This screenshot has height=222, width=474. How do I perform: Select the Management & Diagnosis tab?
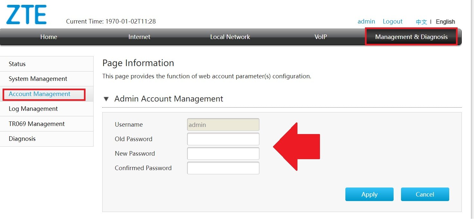(x=411, y=37)
